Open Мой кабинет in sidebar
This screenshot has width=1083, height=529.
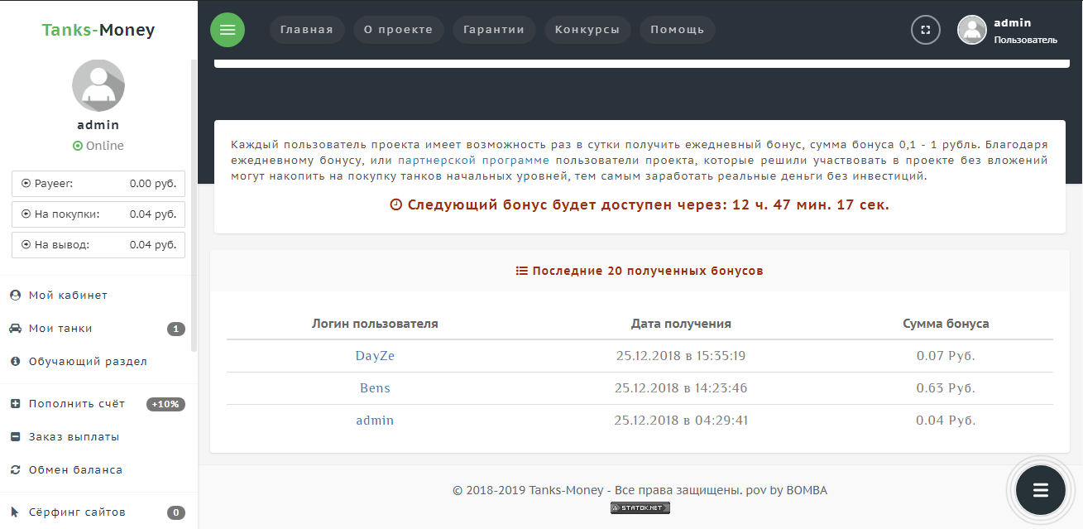tap(68, 296)
